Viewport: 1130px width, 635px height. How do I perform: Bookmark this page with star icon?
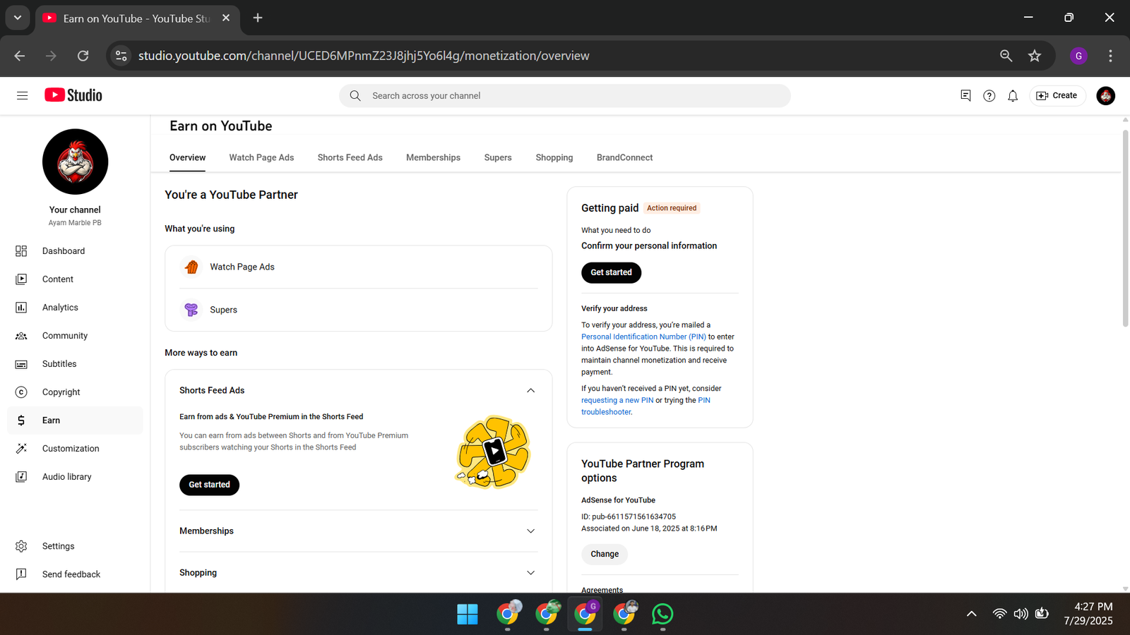tap(1035, 56)
